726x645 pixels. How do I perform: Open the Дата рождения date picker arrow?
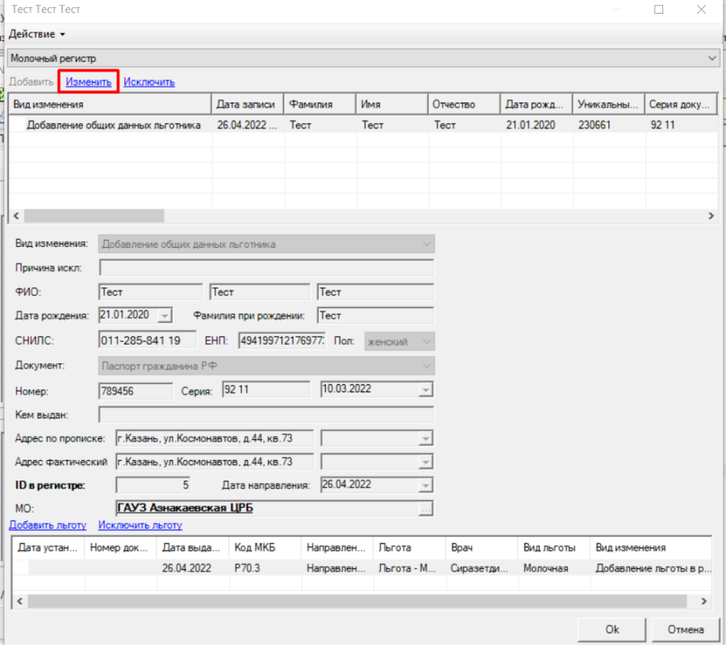(165, 316)
